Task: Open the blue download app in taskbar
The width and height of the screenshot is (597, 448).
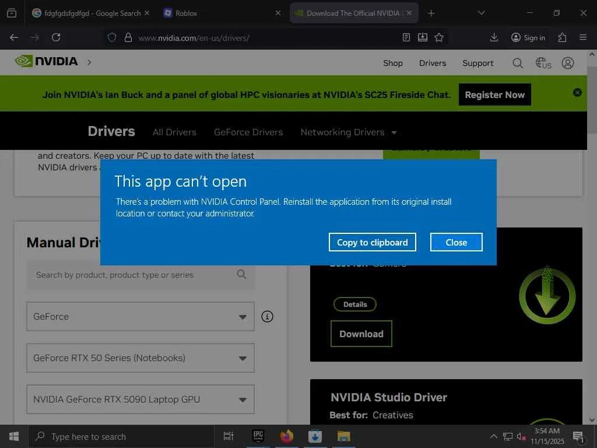Action: coord(315,436)
